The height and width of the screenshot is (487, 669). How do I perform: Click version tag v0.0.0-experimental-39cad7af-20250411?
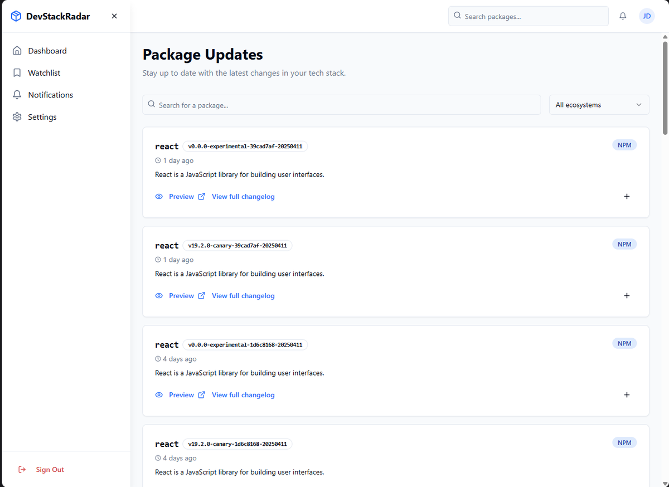pyautogui.click(x=245, y=147)
